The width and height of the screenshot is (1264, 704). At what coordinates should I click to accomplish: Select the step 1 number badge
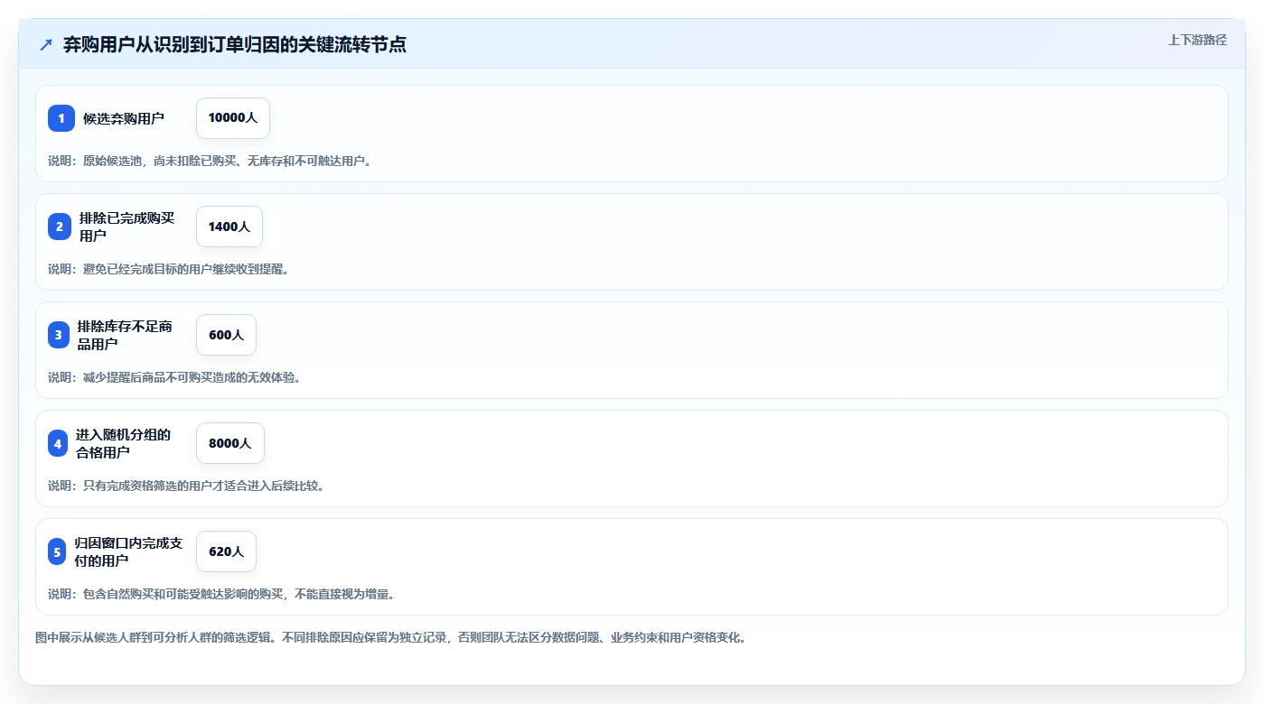(x=61, y=118)
